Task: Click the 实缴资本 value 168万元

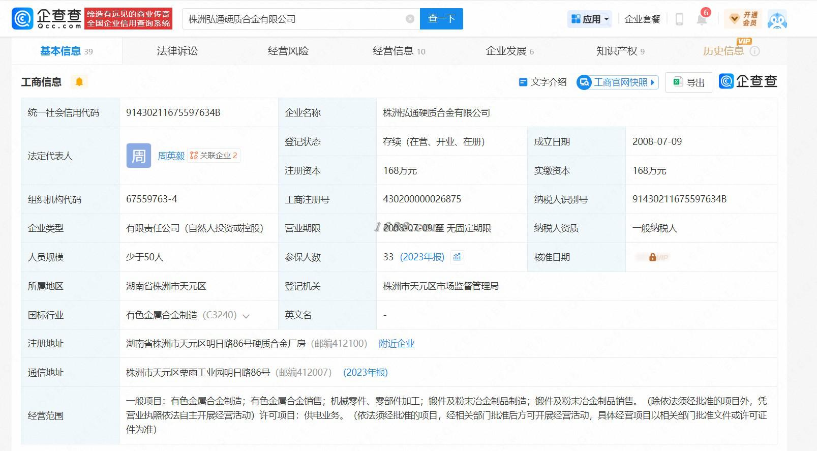Action: 649,171
